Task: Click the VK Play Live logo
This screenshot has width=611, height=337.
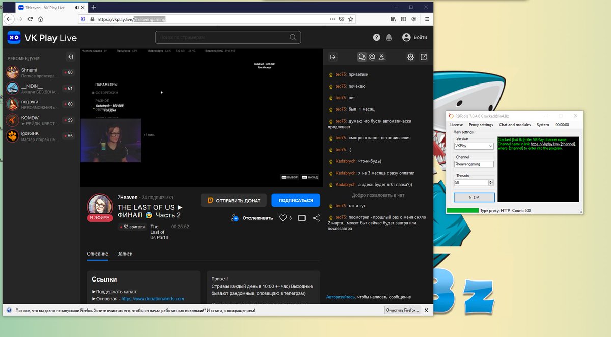Action: [x=42, y=38]
